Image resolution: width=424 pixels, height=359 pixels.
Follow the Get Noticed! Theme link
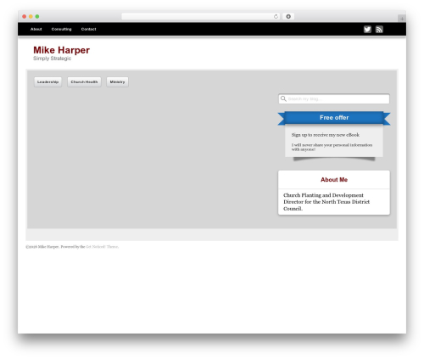coord(102,247)
